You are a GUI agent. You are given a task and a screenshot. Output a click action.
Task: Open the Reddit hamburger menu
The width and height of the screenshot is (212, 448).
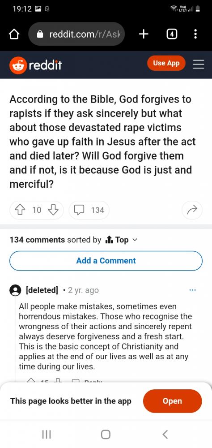coord(199,64)
